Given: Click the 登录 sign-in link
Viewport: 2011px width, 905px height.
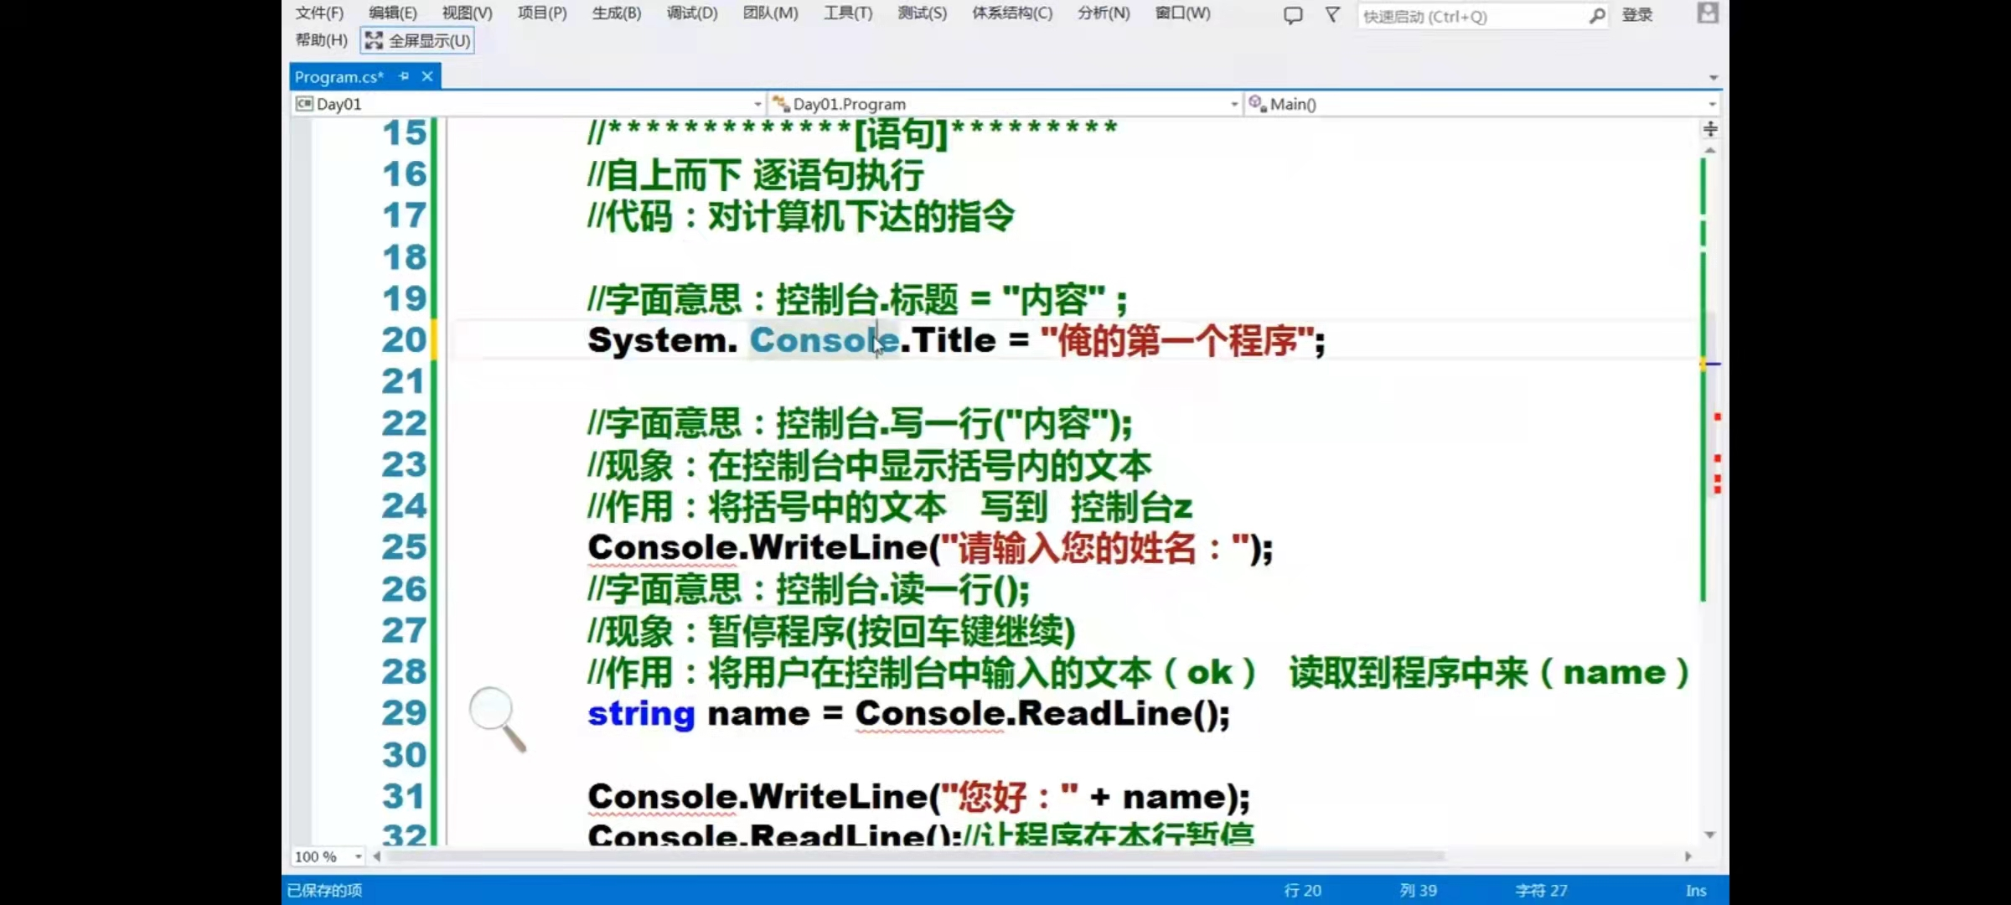Looking at the screenshot, I should 1636,14.
